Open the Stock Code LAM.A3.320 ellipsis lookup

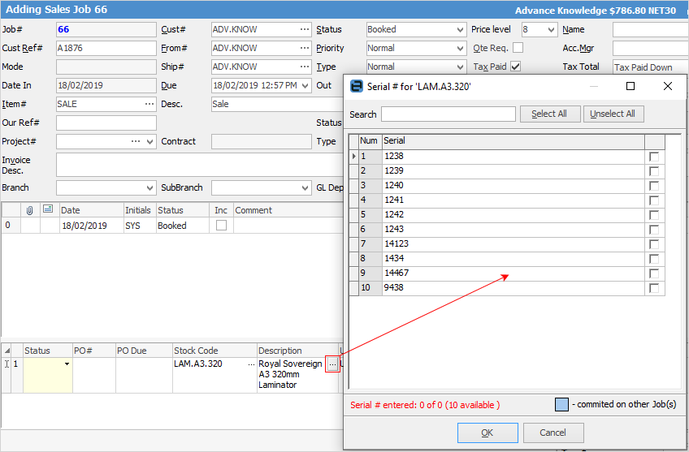coord(250,364)
